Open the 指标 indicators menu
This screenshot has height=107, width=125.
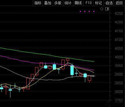(x=38, y=3)
